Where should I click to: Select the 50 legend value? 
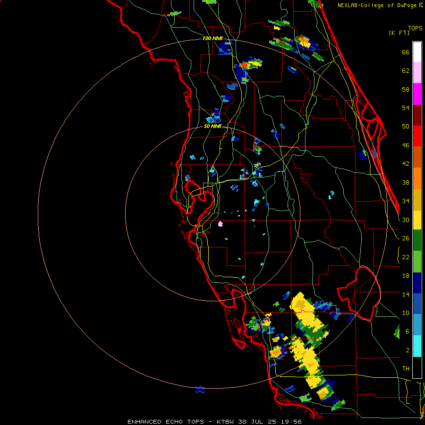coord(406,126)
